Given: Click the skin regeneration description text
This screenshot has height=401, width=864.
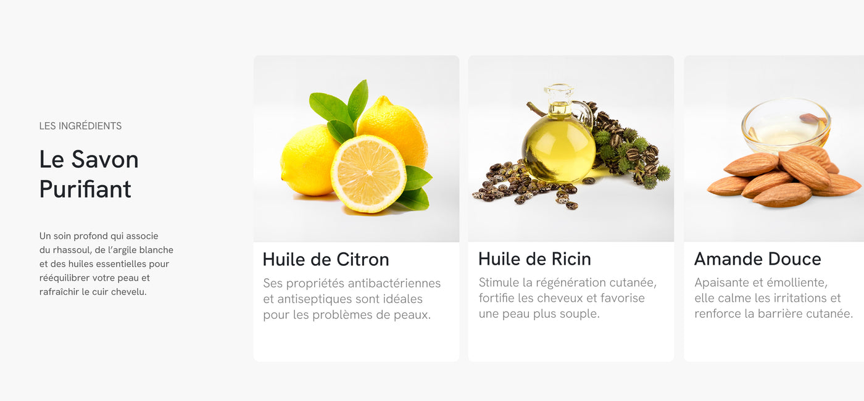Looking at the screenshot, I should [568, 298].
